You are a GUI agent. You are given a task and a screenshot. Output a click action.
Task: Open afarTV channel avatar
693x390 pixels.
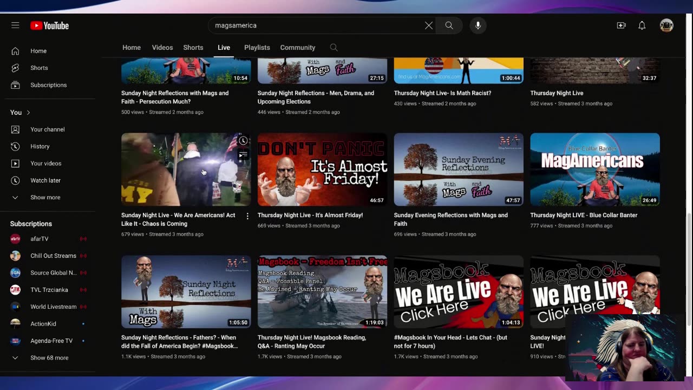click(x=15, y=239)
